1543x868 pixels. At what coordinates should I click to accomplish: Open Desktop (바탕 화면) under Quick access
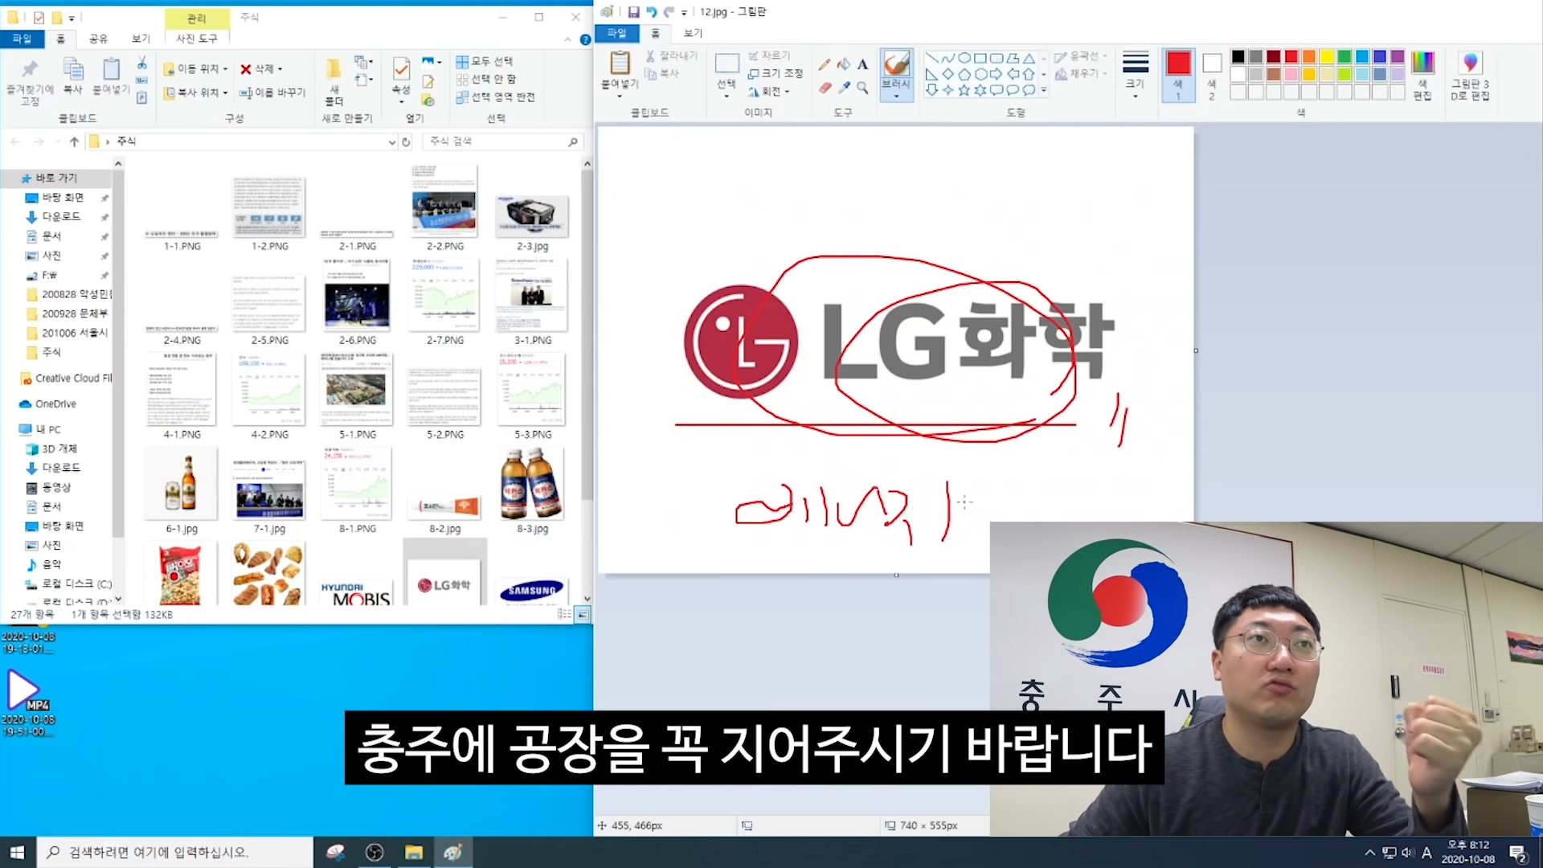click(x=63, y=198)
